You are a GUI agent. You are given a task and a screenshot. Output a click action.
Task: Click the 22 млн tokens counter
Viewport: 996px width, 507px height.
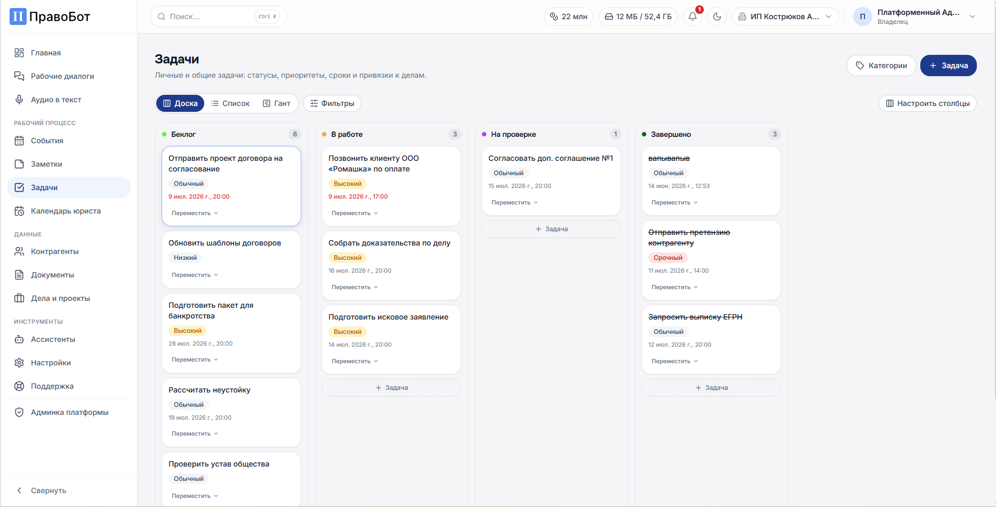(568, 17)
